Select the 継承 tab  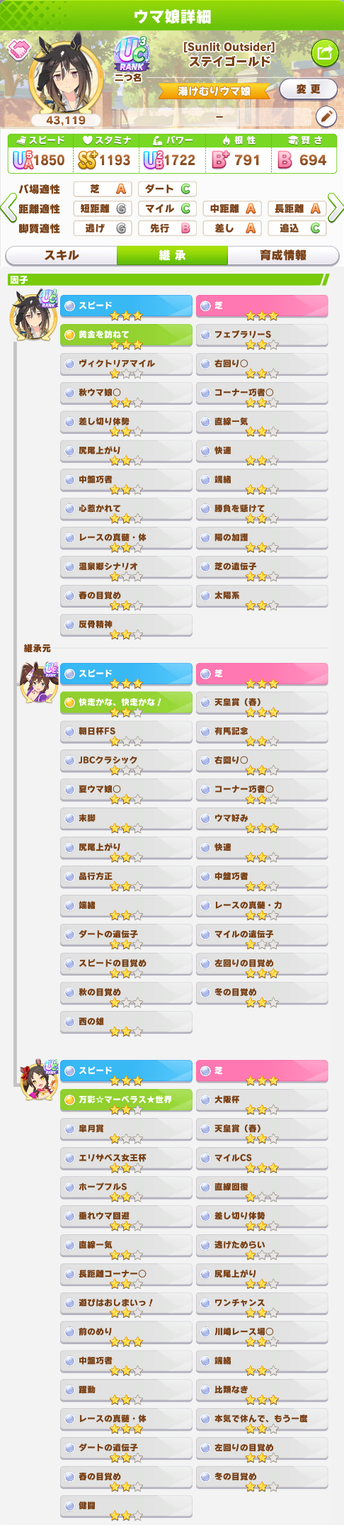coord(172,255)
